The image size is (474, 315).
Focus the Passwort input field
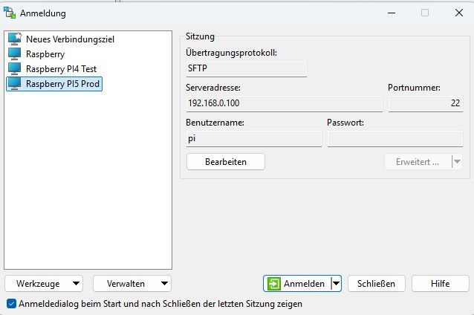click(395, 138)
